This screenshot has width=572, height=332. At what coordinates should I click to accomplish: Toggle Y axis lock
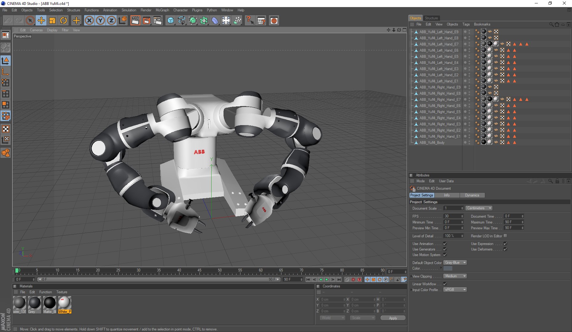coord(100,21)
